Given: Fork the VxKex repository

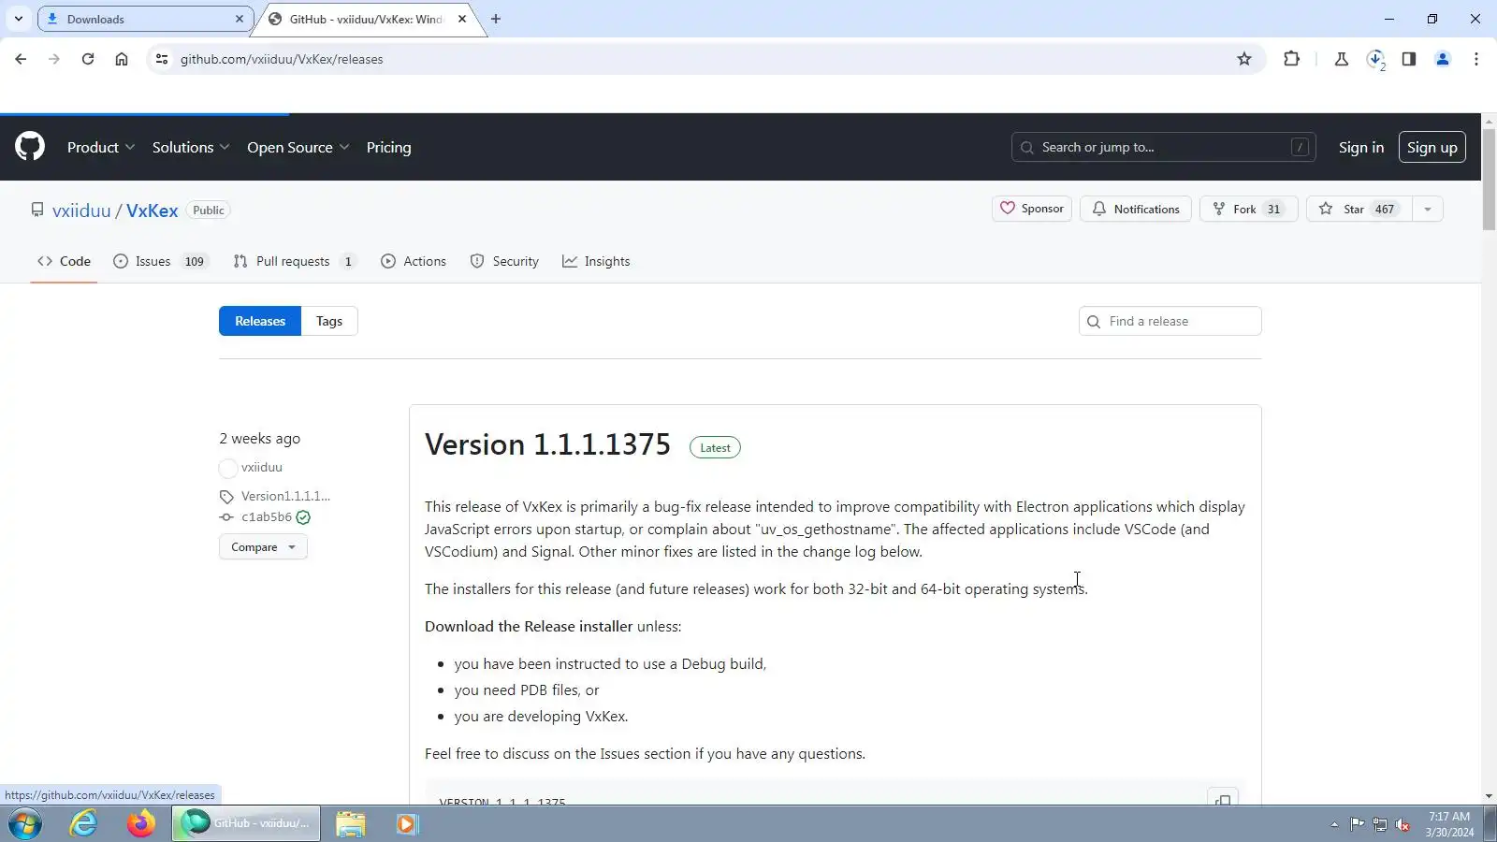Looking at the screenshot, I should point(1249,209).
